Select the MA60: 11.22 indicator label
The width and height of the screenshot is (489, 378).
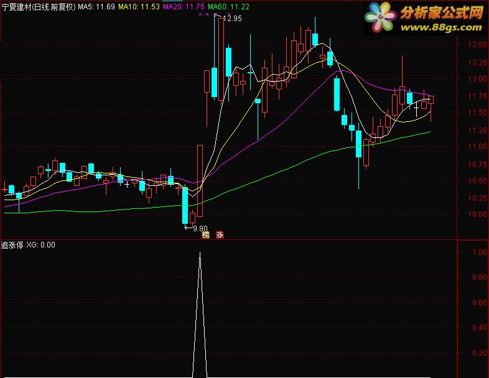228,7
